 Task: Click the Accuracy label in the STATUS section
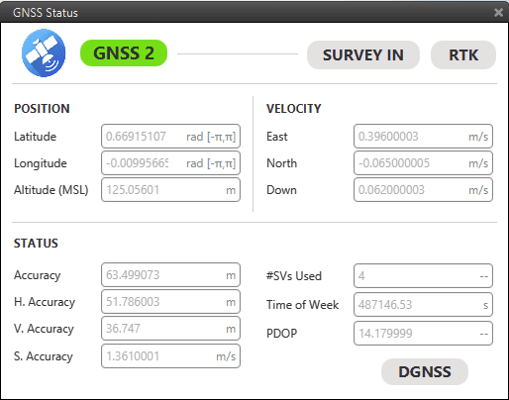pos(38,275)
